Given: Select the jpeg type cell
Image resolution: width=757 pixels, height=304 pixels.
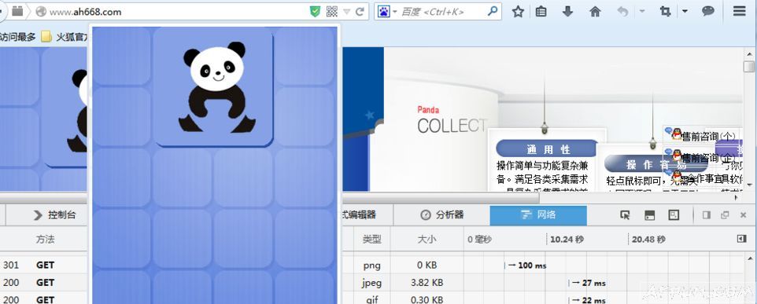Looking at the screenshot, I should (372, 282).
